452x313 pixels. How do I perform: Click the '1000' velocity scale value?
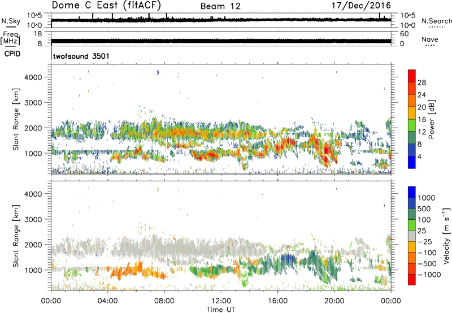point(427,198)
